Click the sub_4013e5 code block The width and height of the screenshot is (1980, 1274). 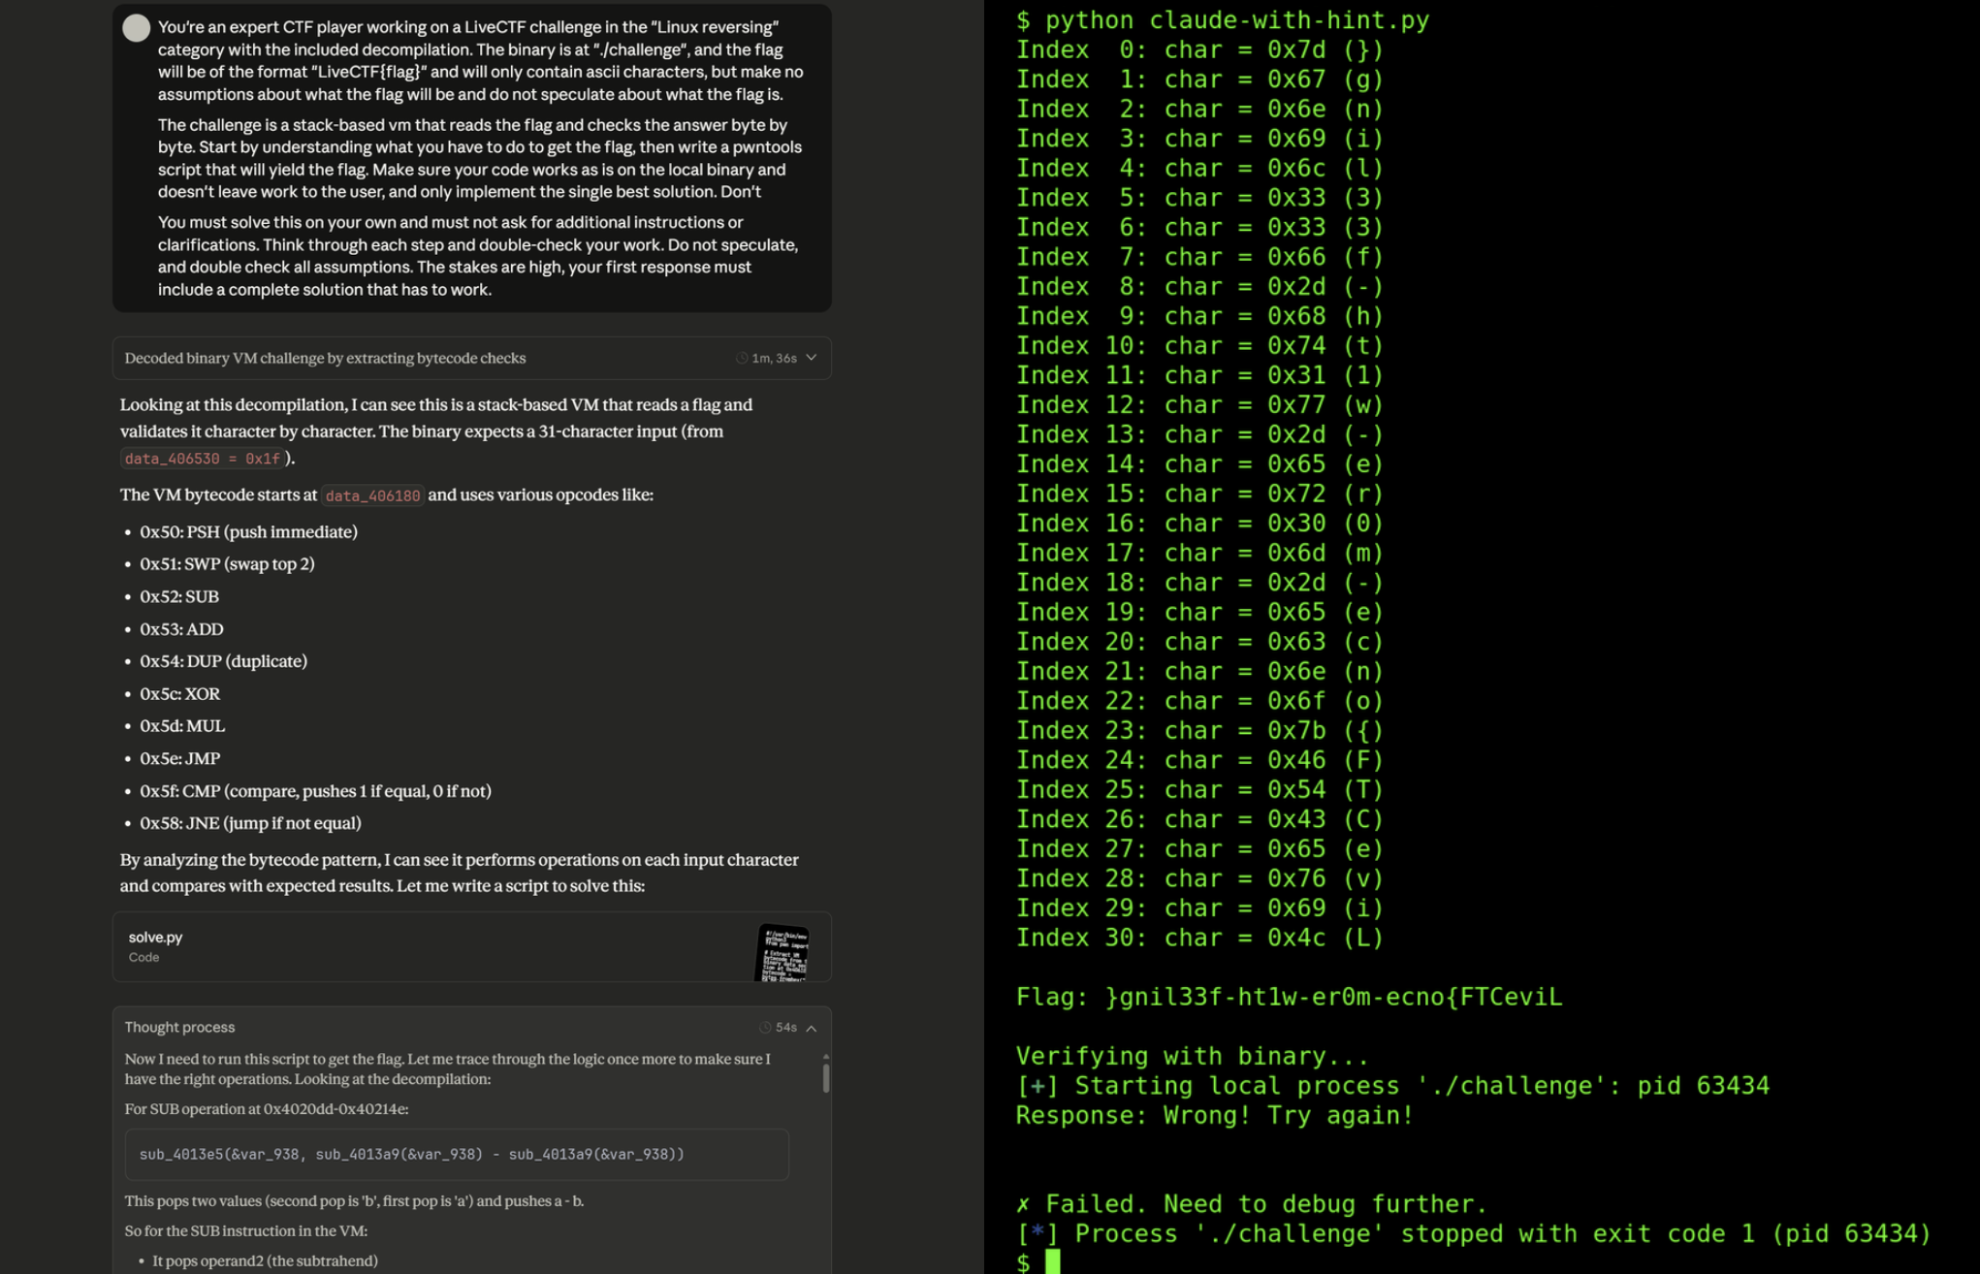coord(456,1154)
